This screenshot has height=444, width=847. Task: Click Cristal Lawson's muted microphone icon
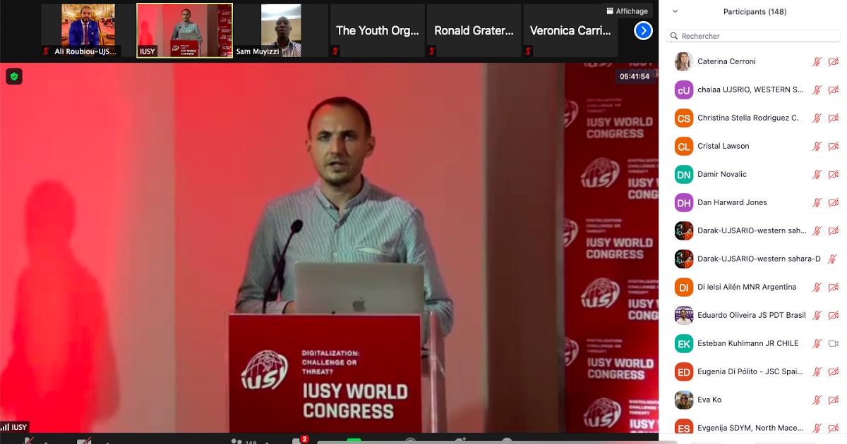point(817,146)
